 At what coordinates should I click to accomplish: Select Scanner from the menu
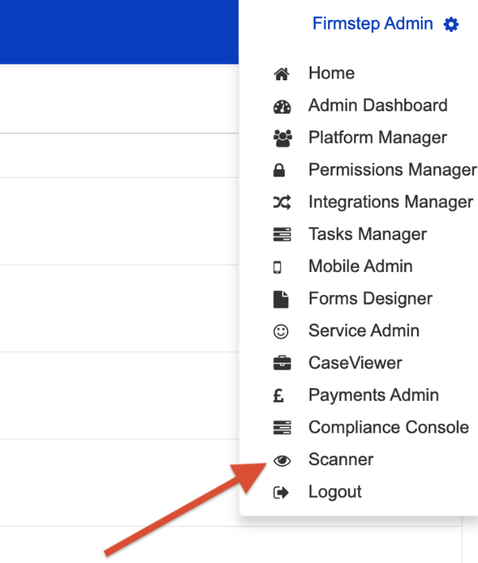click(x=341, y=460)
